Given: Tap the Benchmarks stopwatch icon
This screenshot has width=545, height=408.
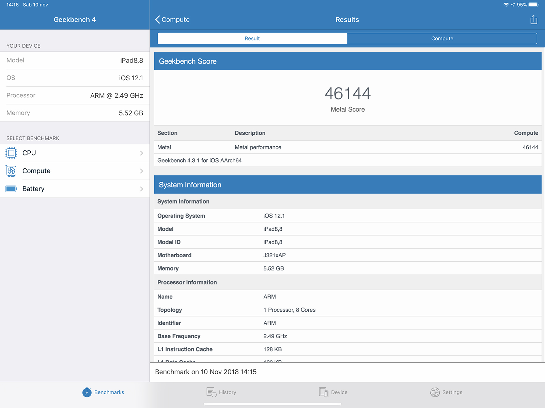Looking at the screenshot, I should pyautogui.click(x=87, y=392).
